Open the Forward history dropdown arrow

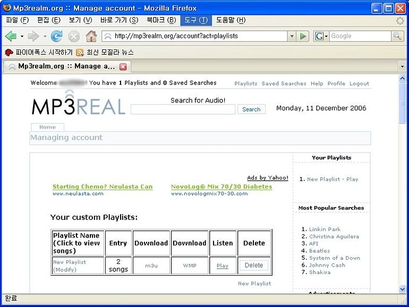[45, 36]
